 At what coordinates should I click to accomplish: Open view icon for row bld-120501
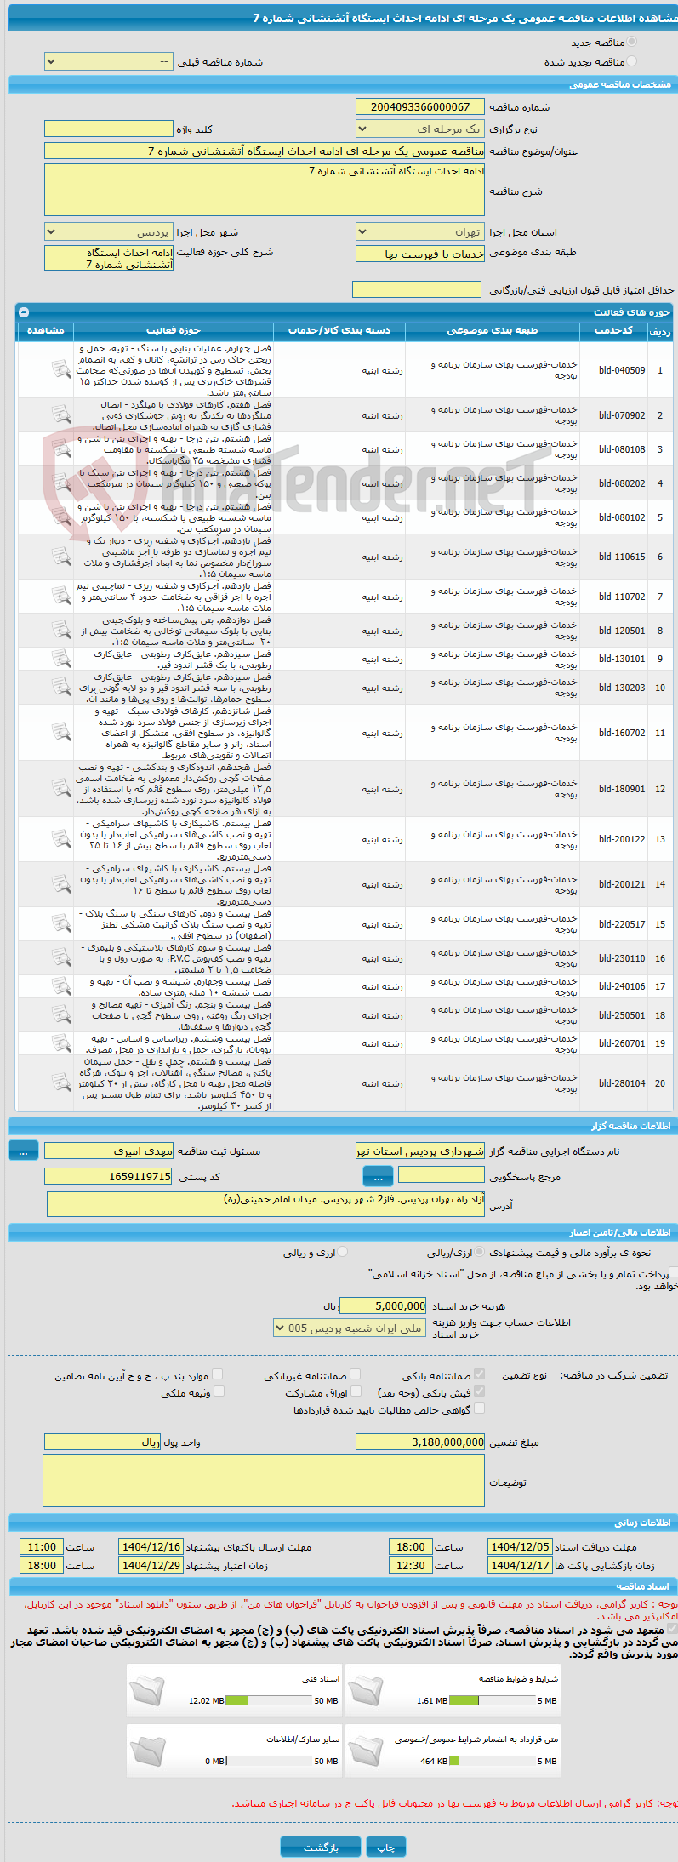pos(61,630)
